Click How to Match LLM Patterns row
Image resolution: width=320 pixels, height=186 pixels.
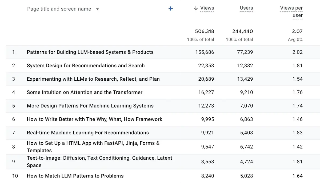(x=75, y=176)
